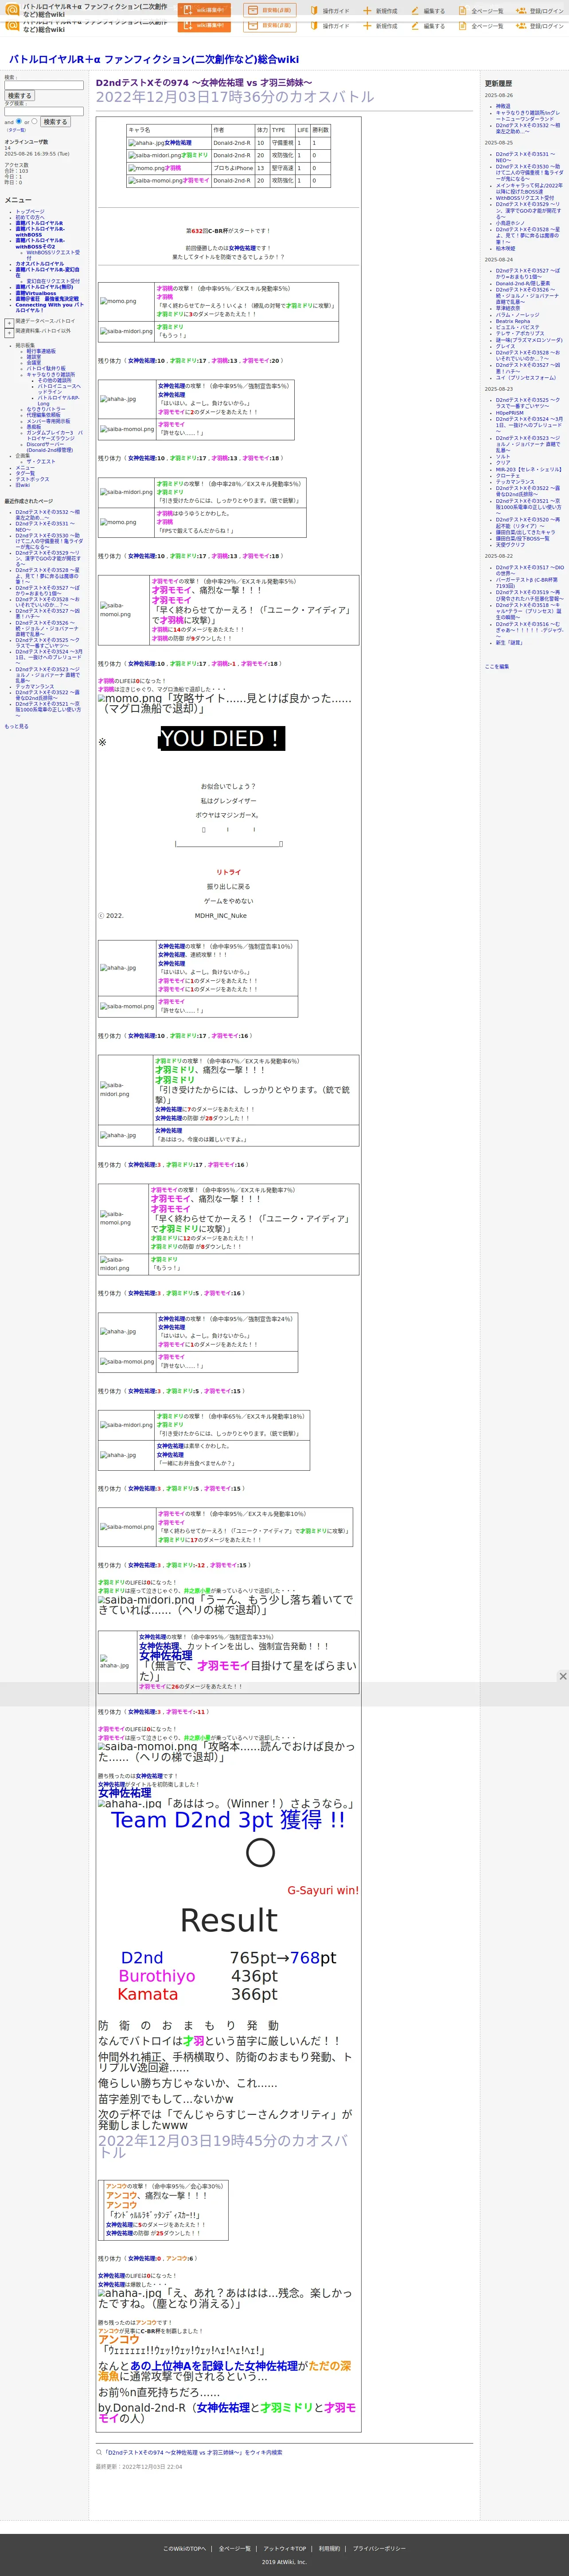Image resolution: width=569 pixels, height=2576 pixels.
Task: Open 神敗退 in update history
Action: click(x=503, y=106)
